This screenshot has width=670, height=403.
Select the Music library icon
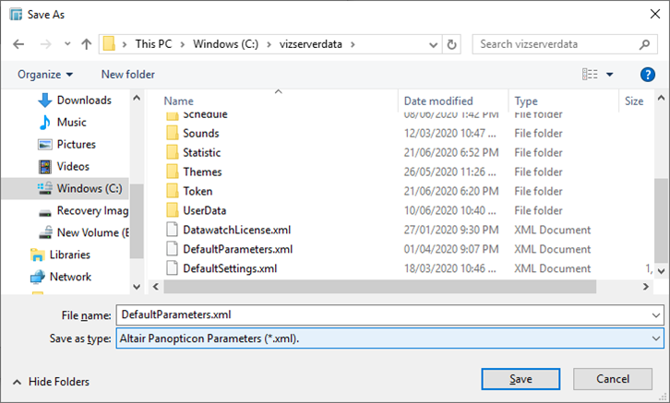(x=45, y=122)
